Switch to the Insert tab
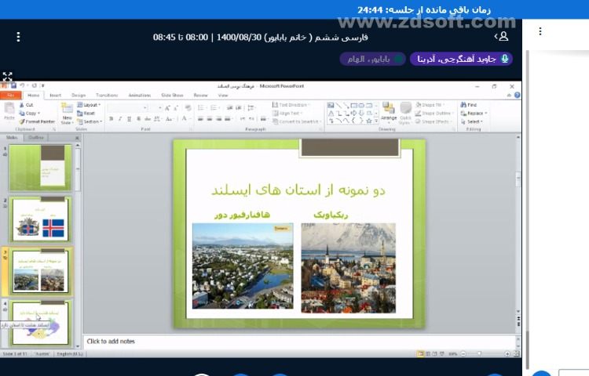589x376 pixels. (x=55, y=96)
